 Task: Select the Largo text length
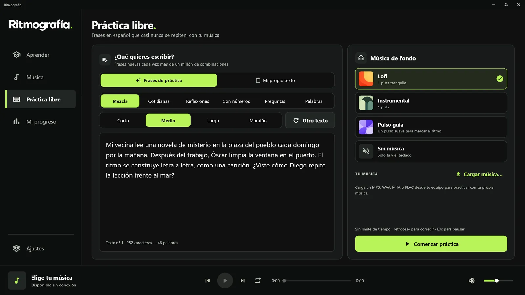(x=213, y=120)
